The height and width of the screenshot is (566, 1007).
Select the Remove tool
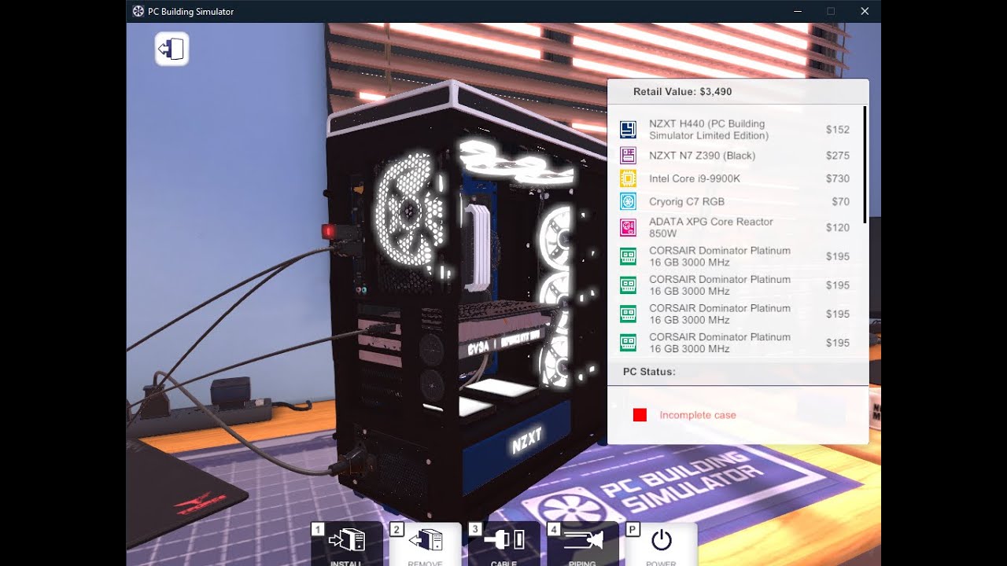pyautogui.click(x=426, y=544)
